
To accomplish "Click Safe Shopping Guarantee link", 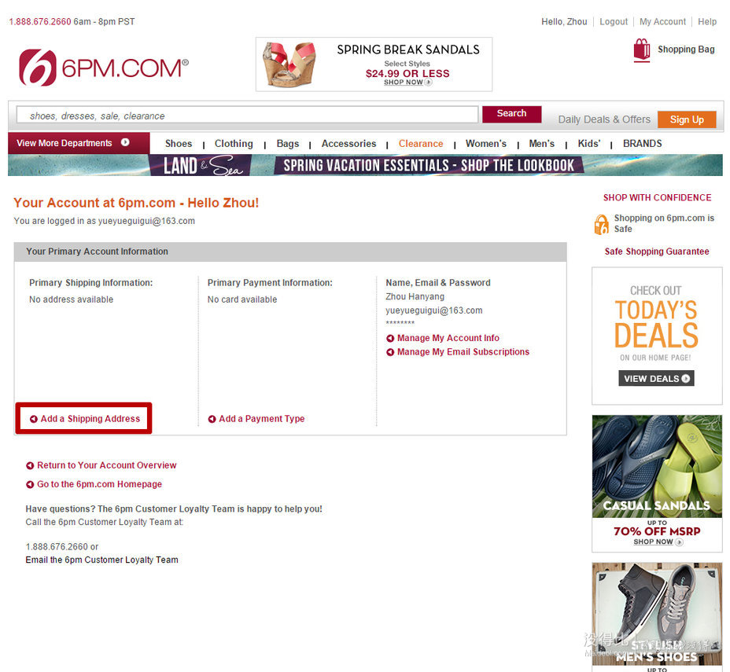I will (x=657, y=252).
